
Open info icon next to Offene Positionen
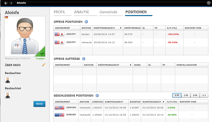(x=86, y=22)
